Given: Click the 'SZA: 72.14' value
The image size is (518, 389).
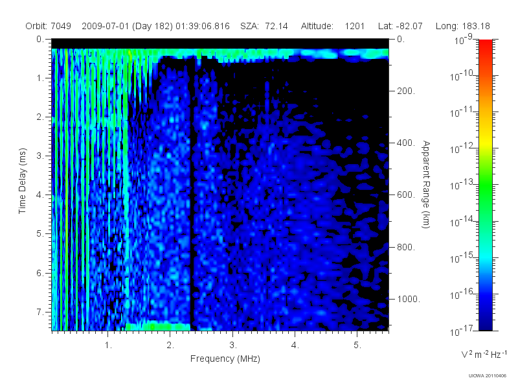Looking at the screenshot, I should (264, 26).
